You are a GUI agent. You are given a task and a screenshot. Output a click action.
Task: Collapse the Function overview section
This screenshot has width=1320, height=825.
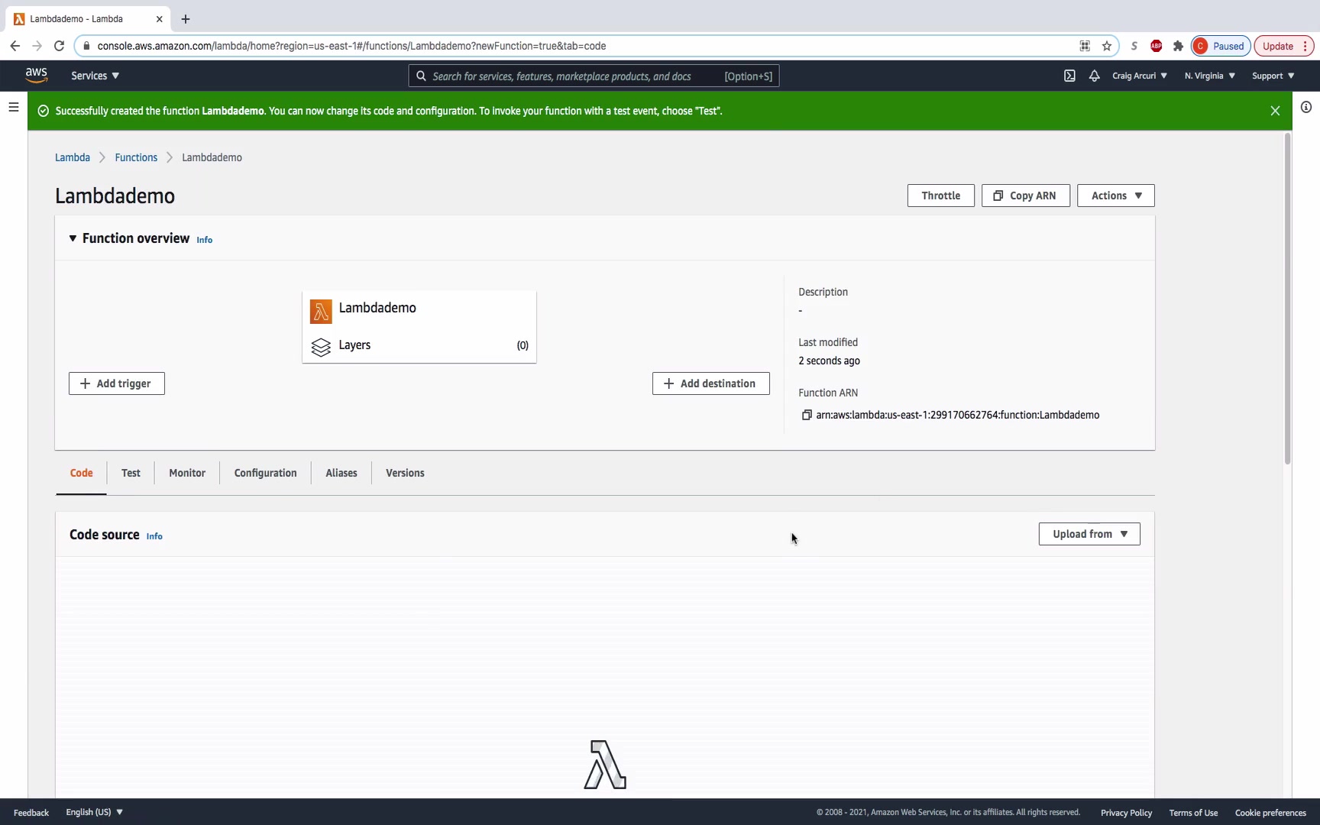coord(73,238)
